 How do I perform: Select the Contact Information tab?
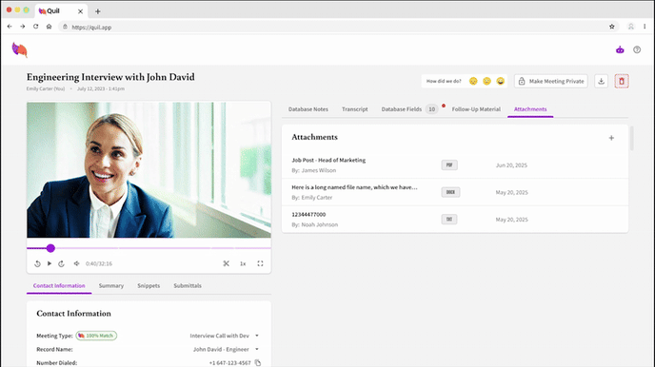(59, 286)
